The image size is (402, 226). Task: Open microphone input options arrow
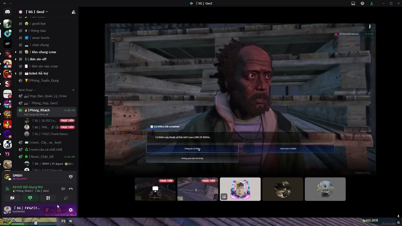click(x=52, y=210)
